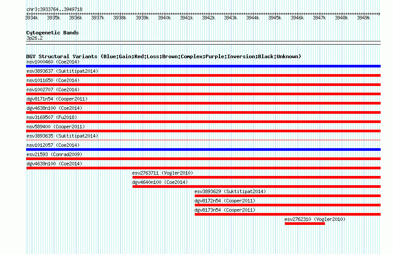Click the 3947k ruler tick label
The width and height of the screenshot is (393, 254).
(x=319, y=18)
